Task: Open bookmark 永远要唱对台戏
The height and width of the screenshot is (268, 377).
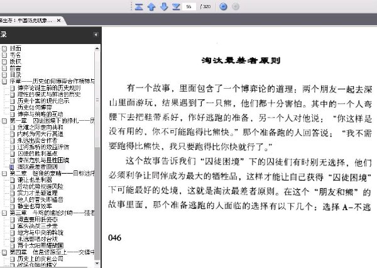Action: tap(38, 239)
